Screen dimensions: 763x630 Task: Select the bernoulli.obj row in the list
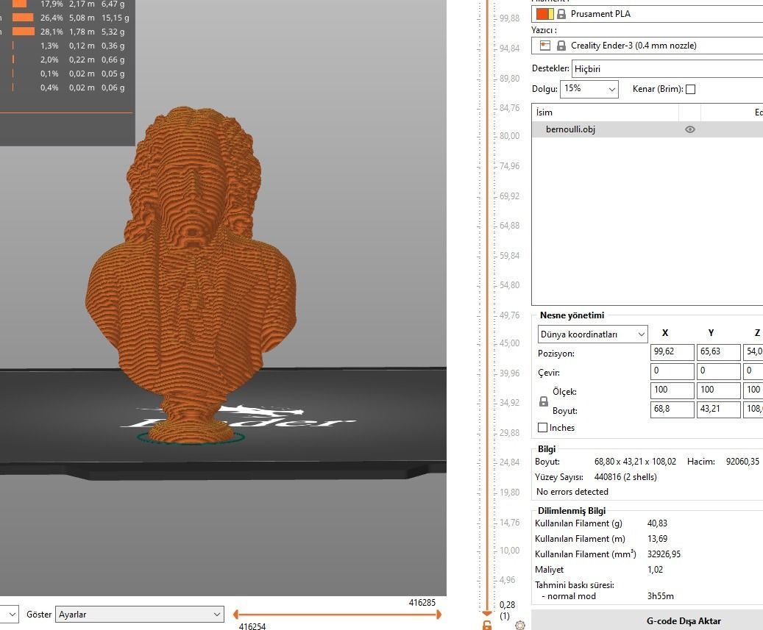click(x=647, y=129)
